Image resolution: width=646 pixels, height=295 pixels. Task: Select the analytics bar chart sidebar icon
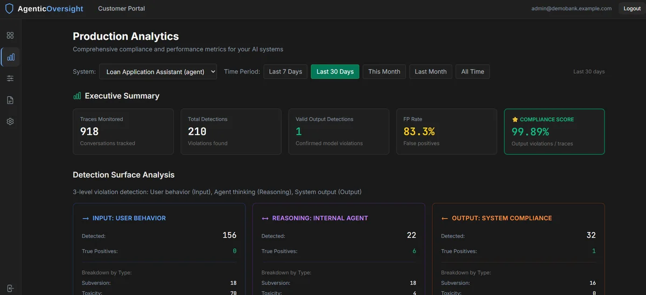coord(10,57)
